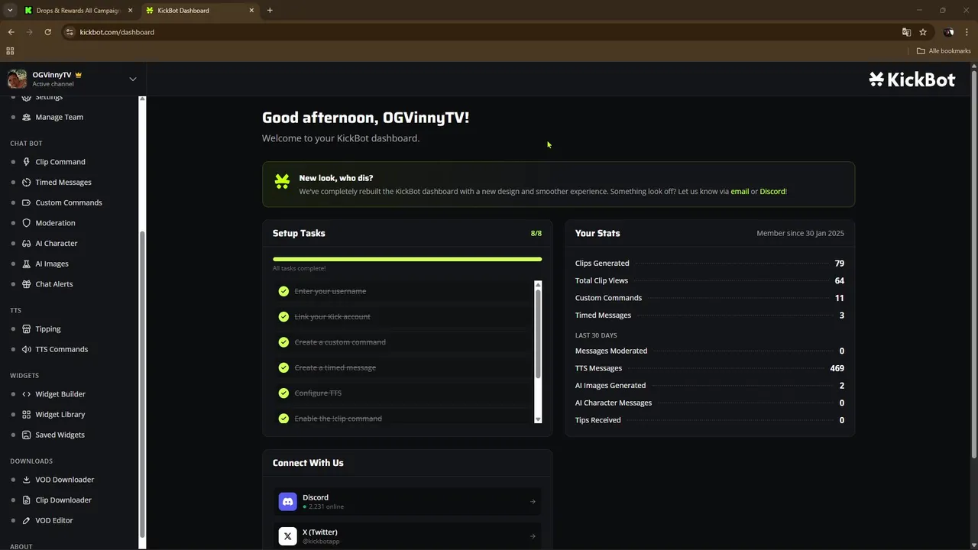Click the VOD Editor pencil icon
This screenshot has width=978, height=550.
27,520
